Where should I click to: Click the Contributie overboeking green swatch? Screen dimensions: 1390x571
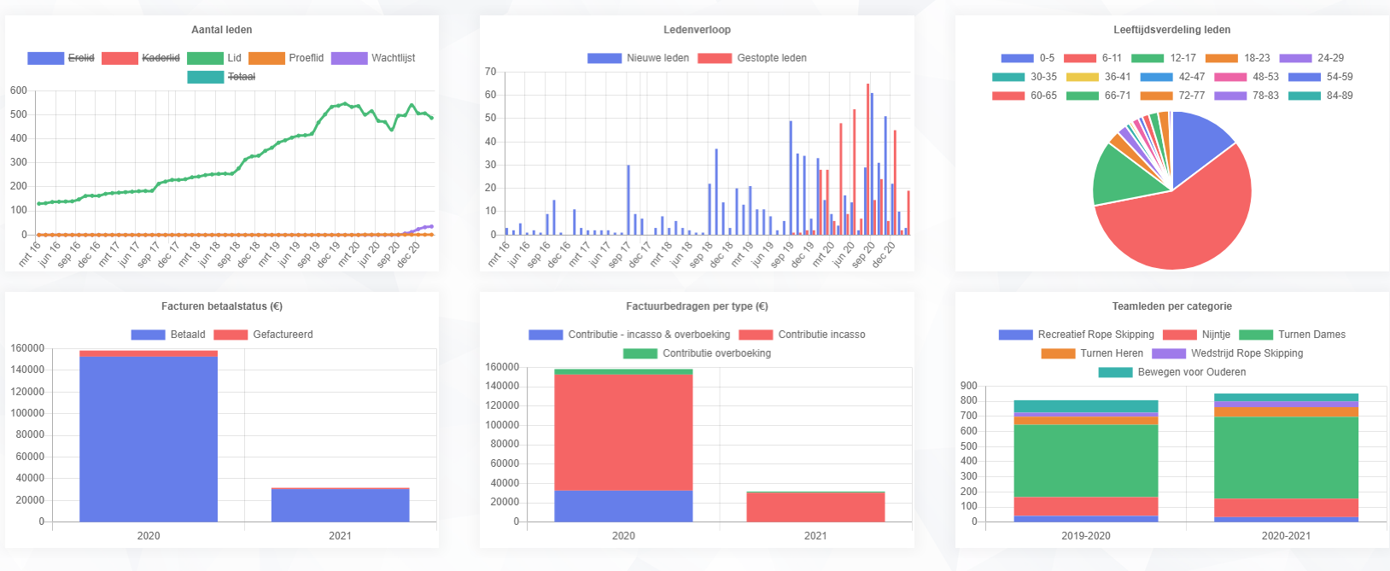point(640,353)
